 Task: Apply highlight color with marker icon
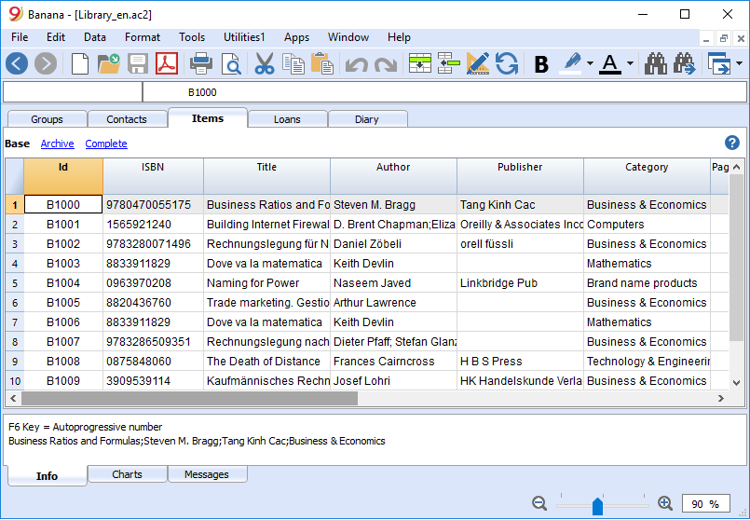point(570,63)
